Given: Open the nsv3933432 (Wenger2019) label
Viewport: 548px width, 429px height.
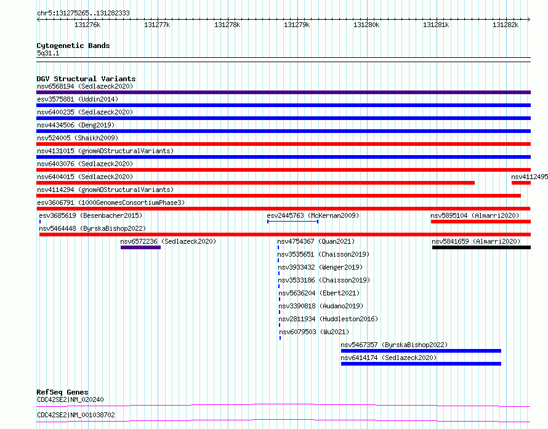Looking at the screenshot, I should click(x=320, y=267).
